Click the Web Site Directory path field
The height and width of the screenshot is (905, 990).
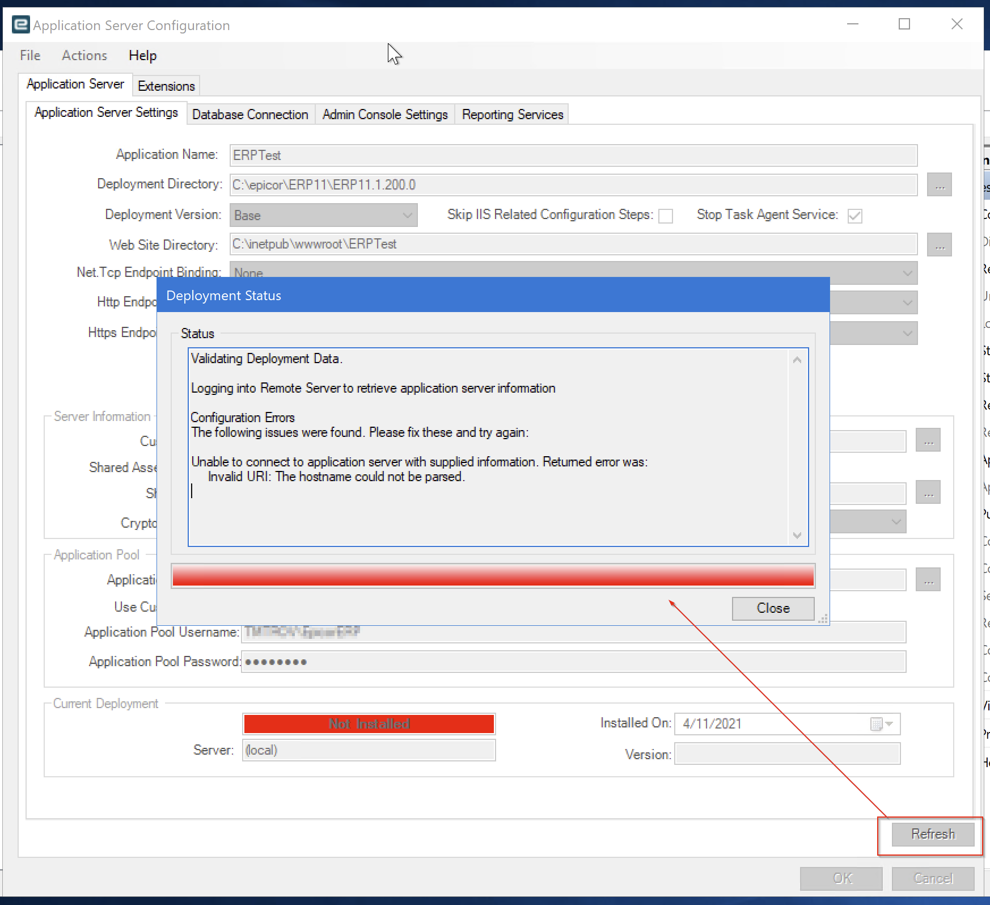(573, 244)
